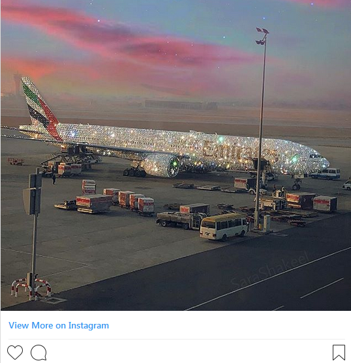Viewport: 351px width, 363px height.
Task: Like the post with the heart icon
Action: coord(15,353)
